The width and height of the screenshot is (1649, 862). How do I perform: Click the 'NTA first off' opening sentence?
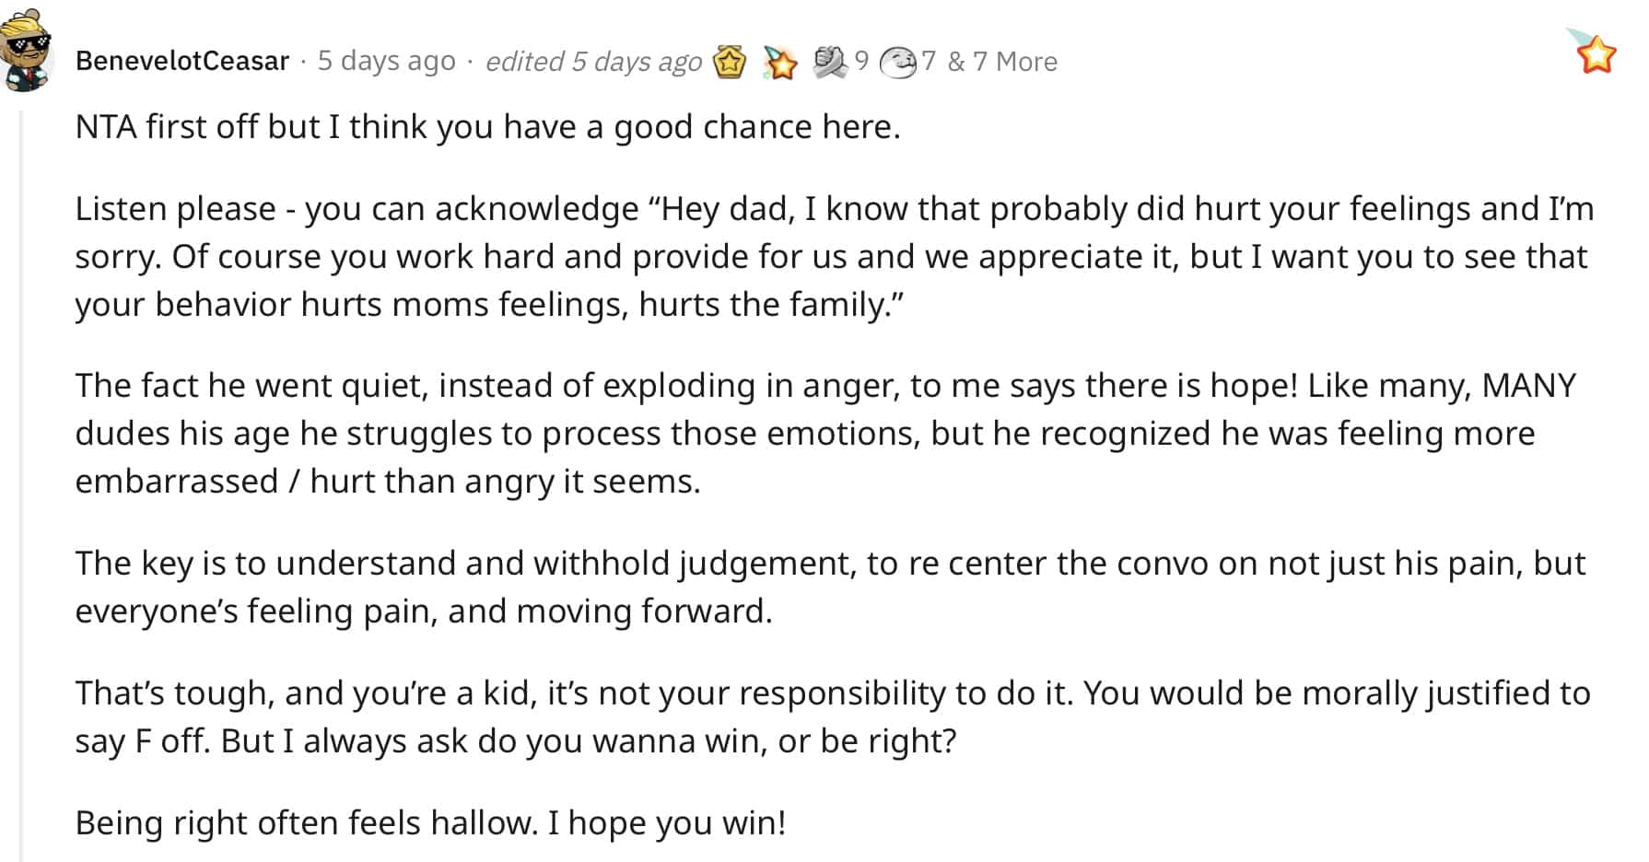point(487,127)
